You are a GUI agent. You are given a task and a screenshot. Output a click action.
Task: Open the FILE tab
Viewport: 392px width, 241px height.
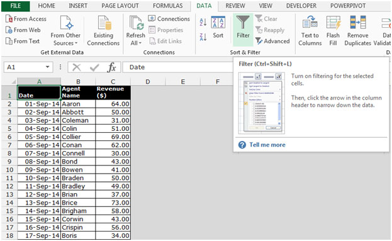pos(16,6)
